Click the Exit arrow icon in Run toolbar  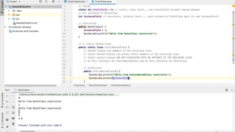7,113
